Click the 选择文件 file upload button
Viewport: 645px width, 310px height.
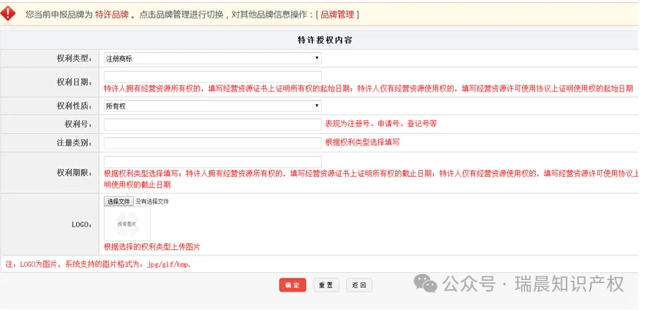point(118,202)
